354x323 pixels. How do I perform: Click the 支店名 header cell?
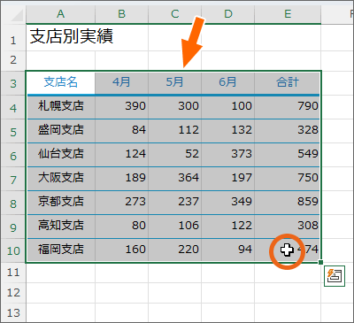pos(61,82)
